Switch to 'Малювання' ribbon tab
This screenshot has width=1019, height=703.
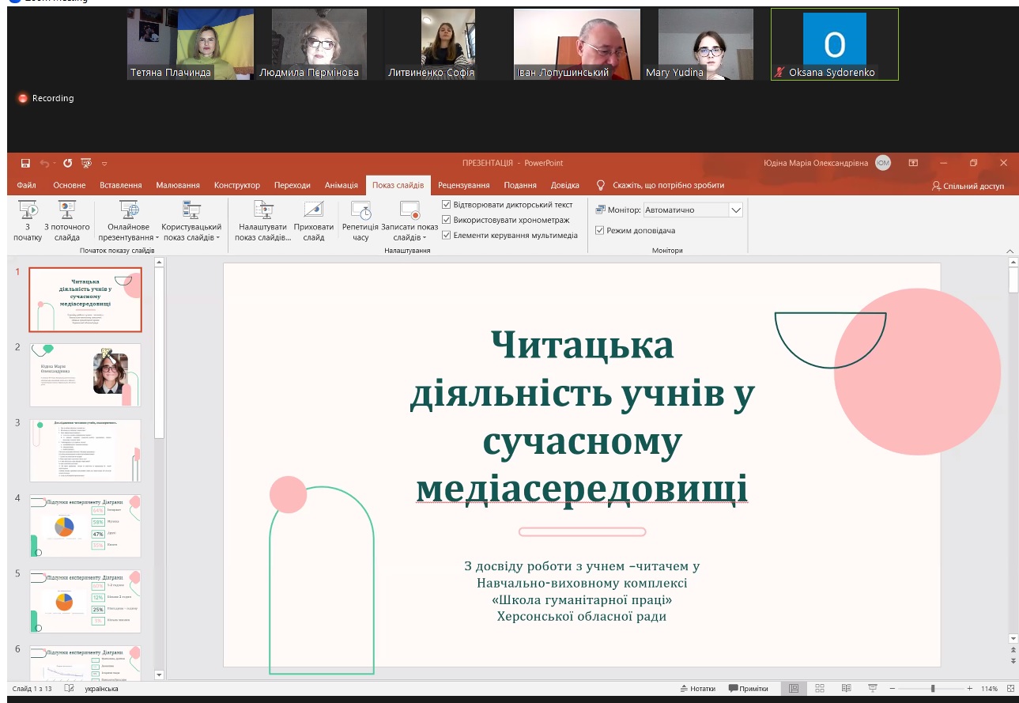[x=178, y=185]
